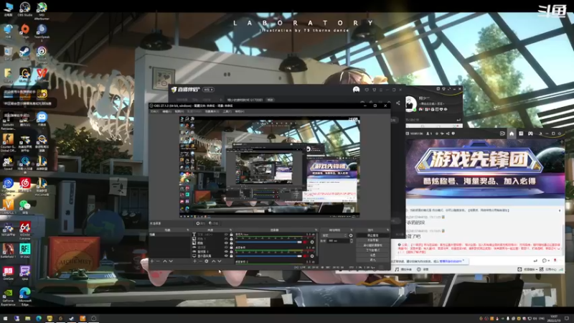Open settings gear for 麦克风/Aux mixer channel
This screenshot has height=323, width=574.
(x=312, y=242)
